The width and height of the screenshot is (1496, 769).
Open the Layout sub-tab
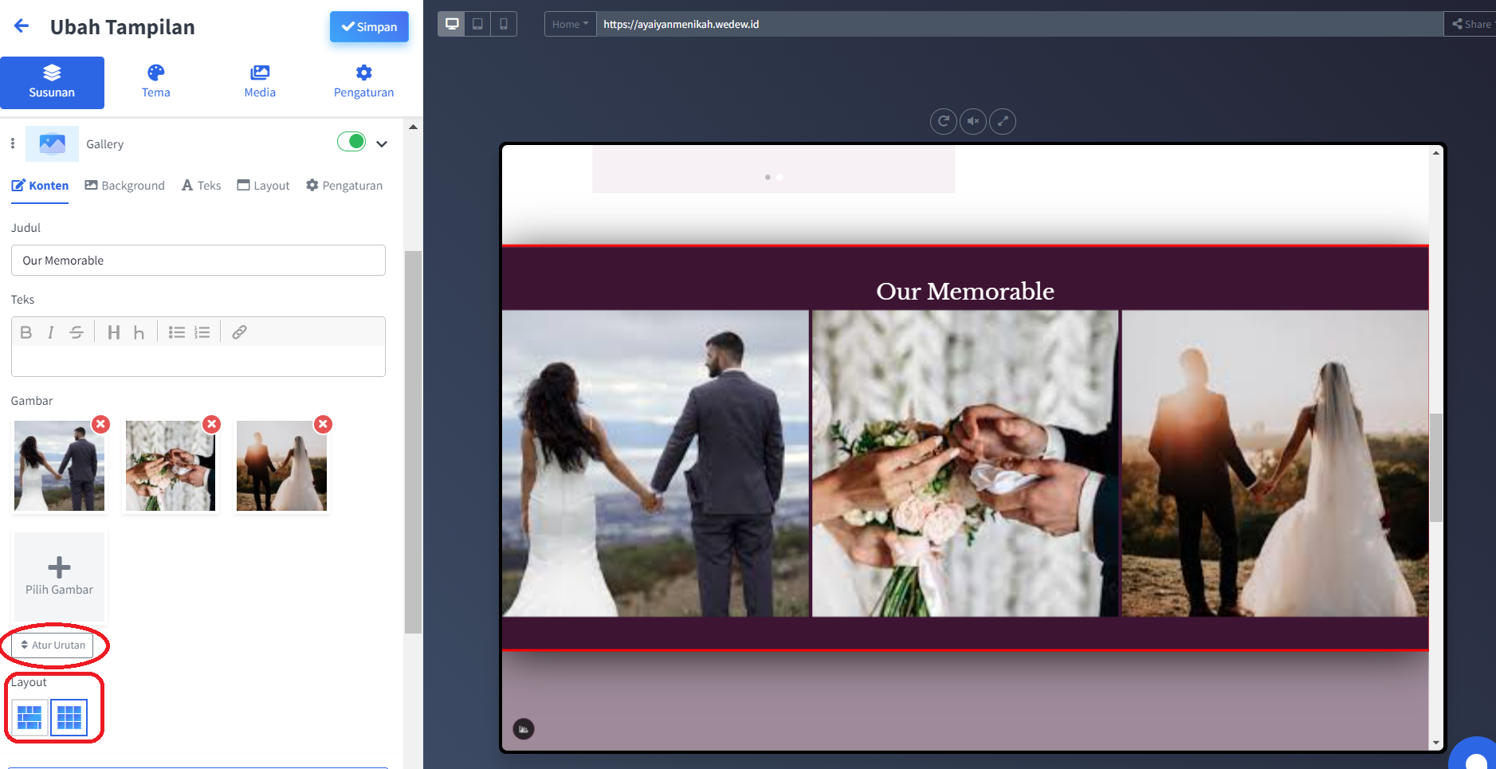click(263, 186)
